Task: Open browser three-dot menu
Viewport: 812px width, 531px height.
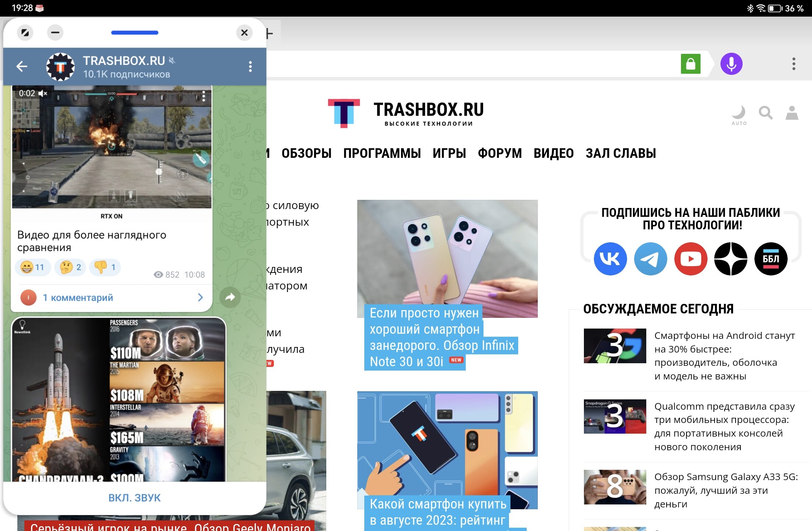Action: (794, 64)
